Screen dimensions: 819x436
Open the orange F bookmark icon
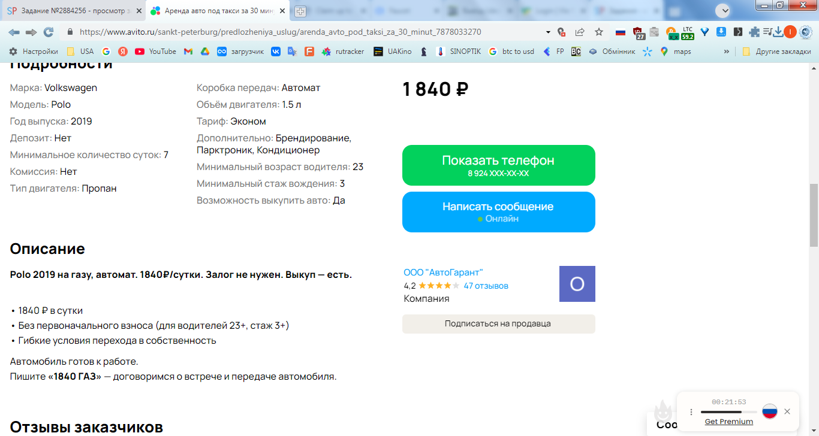click(x=309, y=52)
